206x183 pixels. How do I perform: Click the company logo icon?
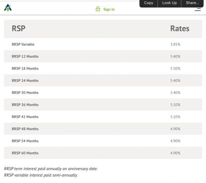click(8, 8)
